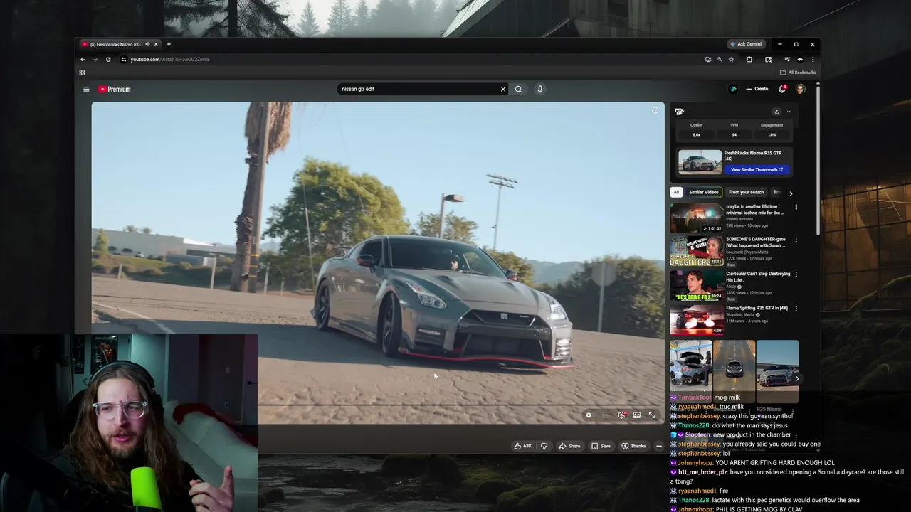Select the youtube.com address bar URL
Viewport: 911px width, 512px height.
tap(170, 60)
